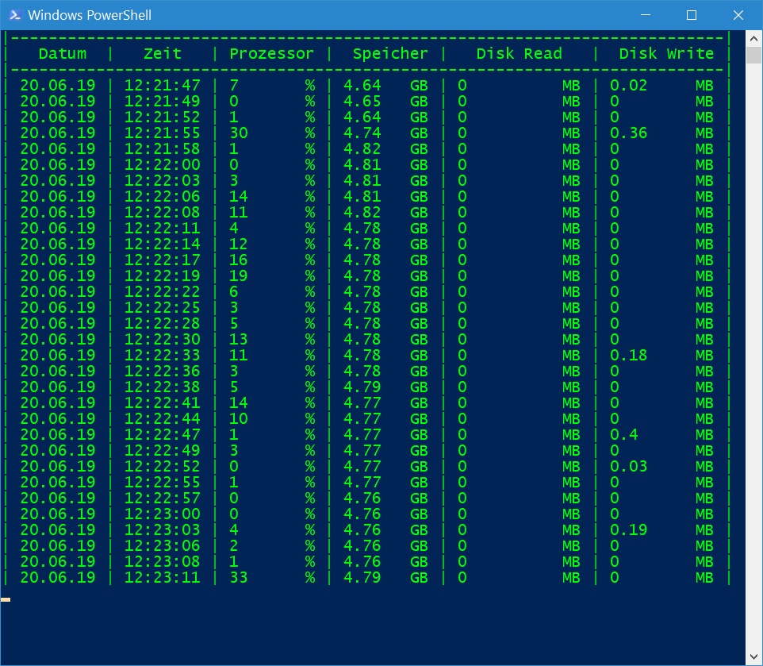The image size is (763, 666).
Task: Click the time value 12:22:41
Action: pyautogui.click(x=162, y=402)
